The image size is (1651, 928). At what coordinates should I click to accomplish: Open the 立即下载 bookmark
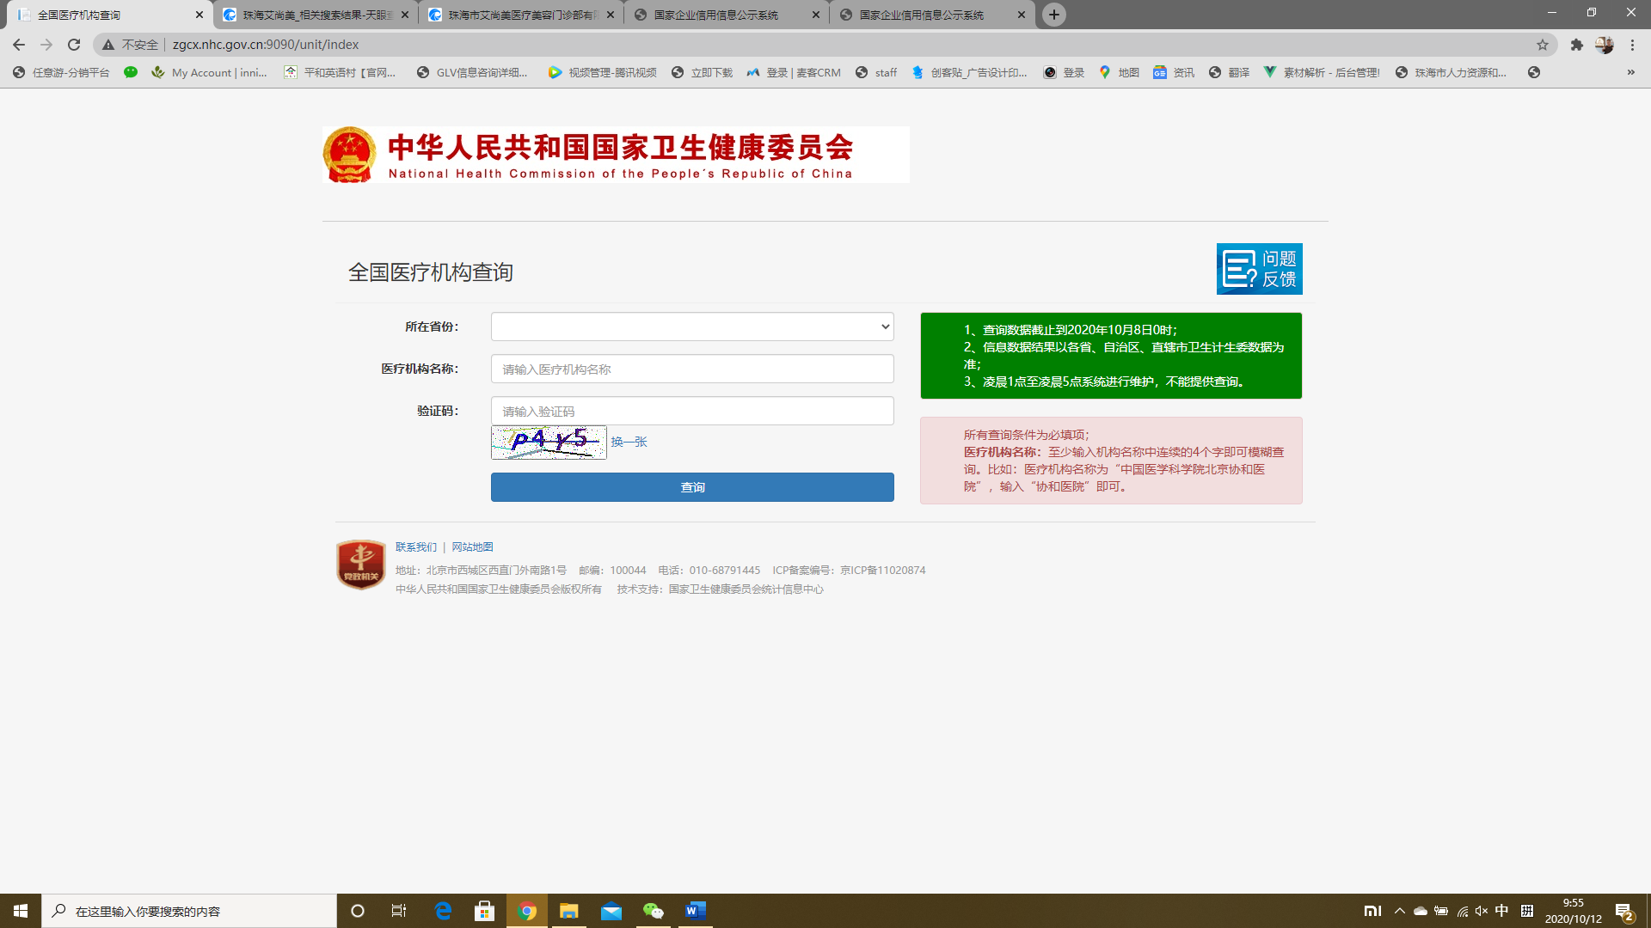pyautogui.click(x=702, y=73)
